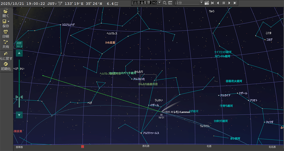The width and height of the screenshot is (284, 151).
Task: Expand the object search dropdown list
Action: [160, 3]
